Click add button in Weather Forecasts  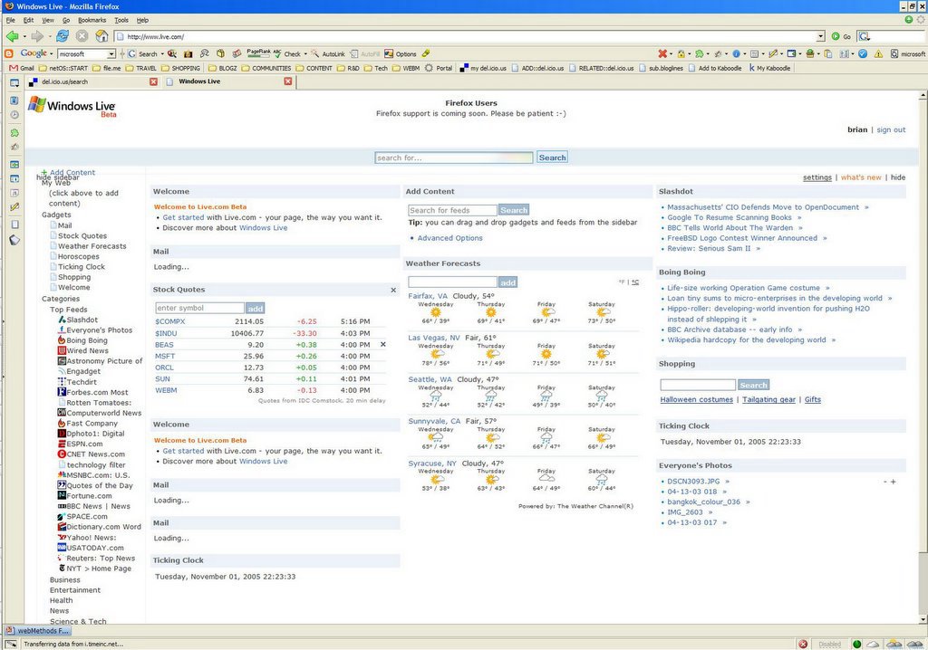(507, 282)
